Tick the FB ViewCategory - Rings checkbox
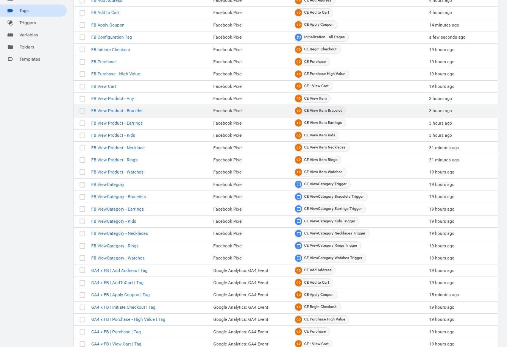 click(x=82, y=246)
